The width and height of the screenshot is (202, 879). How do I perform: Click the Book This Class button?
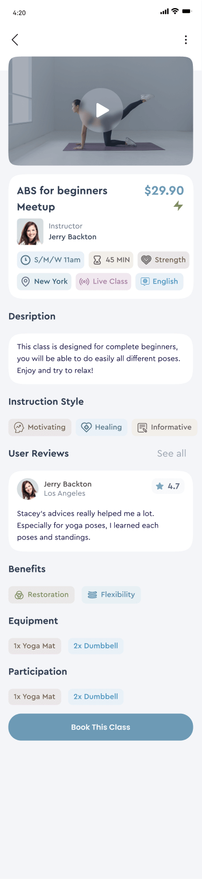pos(101,727)
